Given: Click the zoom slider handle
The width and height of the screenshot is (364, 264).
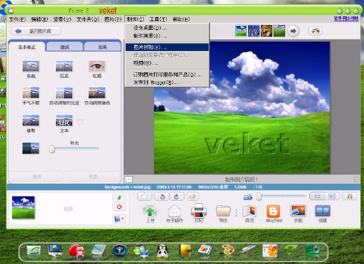Looking at the screenshot, I should (x=259, y=197).
